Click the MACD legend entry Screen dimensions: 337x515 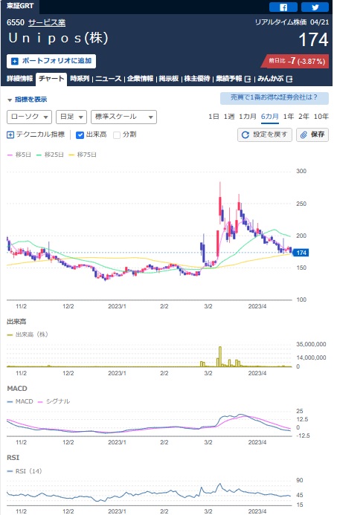[20, 401]
